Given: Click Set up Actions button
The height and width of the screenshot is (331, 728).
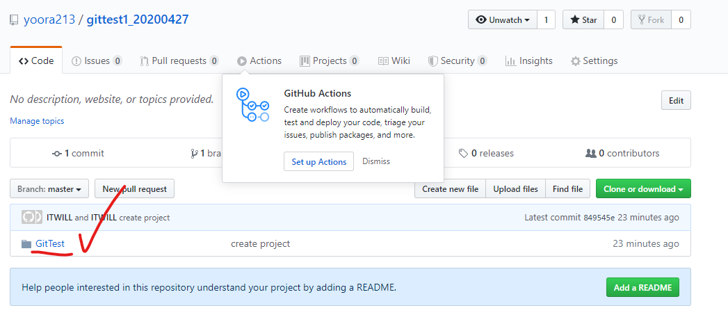Looking at the screenshot, I should point(319,161).
